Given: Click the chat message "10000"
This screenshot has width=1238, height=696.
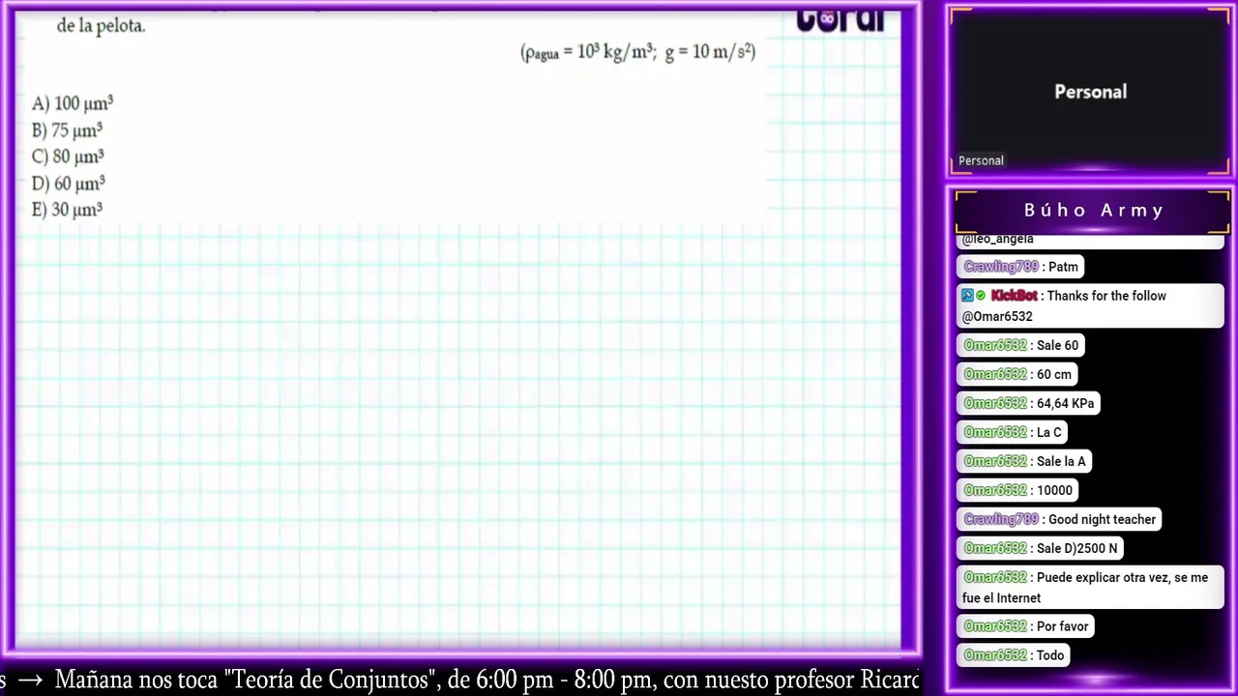Looking at the screenshot, I should (1054, 490).
